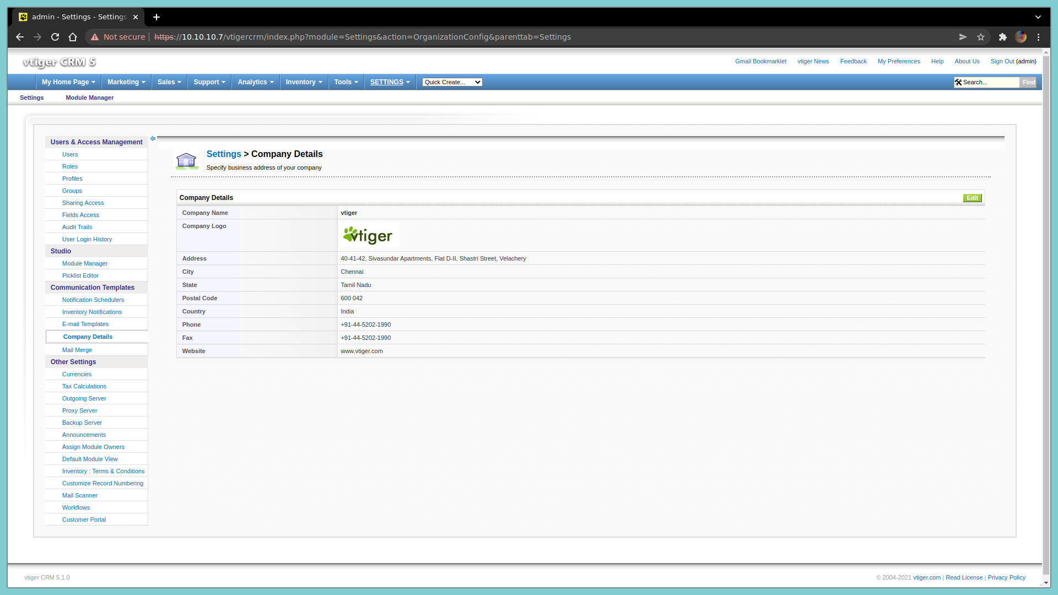Open the Analytics menu
This screenshot has width=1058, height=595.
coord(256,82)
